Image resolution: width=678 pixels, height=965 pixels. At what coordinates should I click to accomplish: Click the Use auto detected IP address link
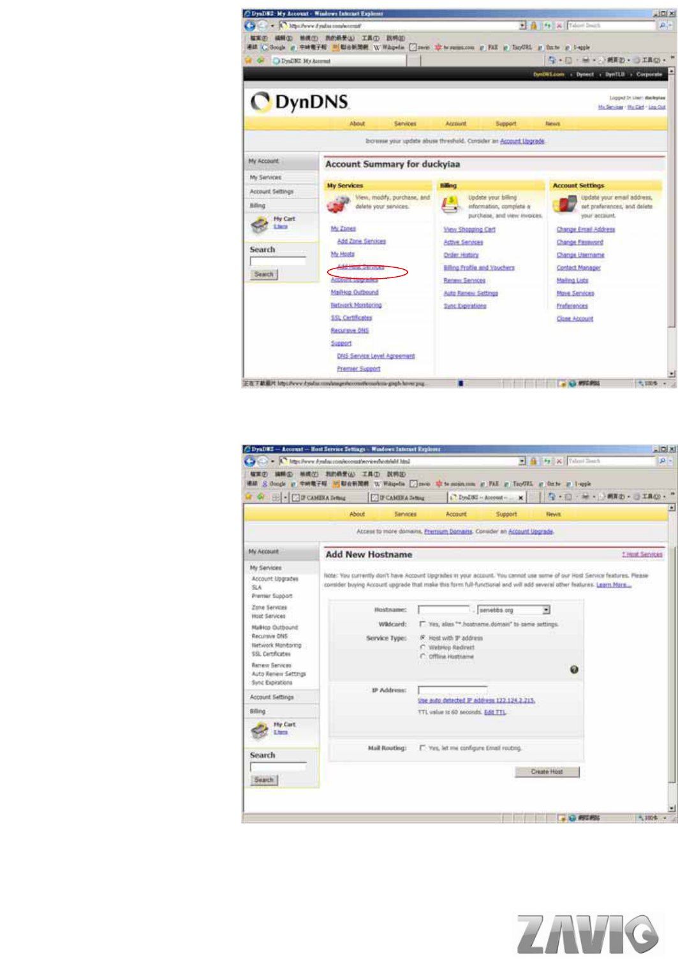[476, 700]
